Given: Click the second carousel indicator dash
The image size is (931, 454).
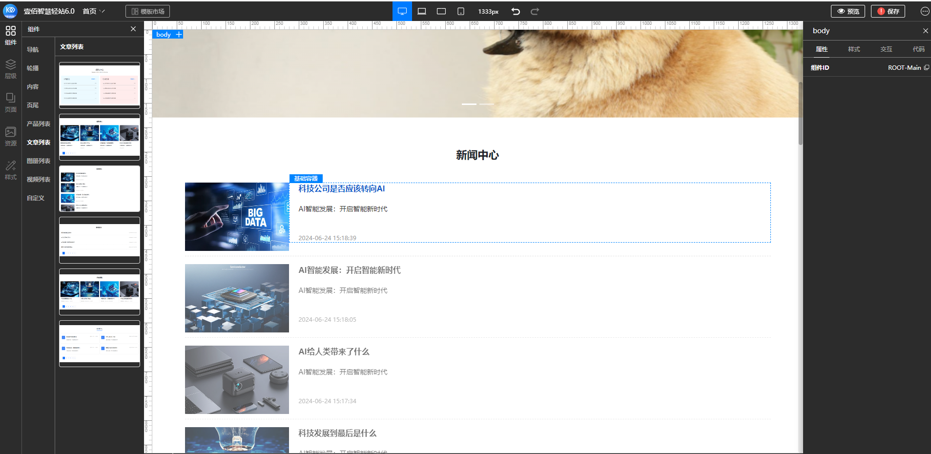Looking at the screenshot, I should click(x=487, y=104).
